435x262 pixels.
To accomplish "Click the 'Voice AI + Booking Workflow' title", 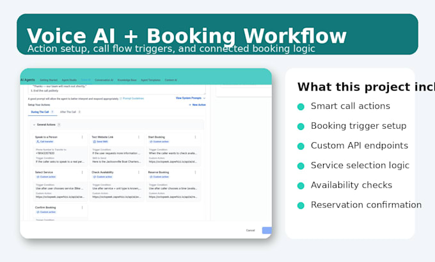I will (186, 36).
